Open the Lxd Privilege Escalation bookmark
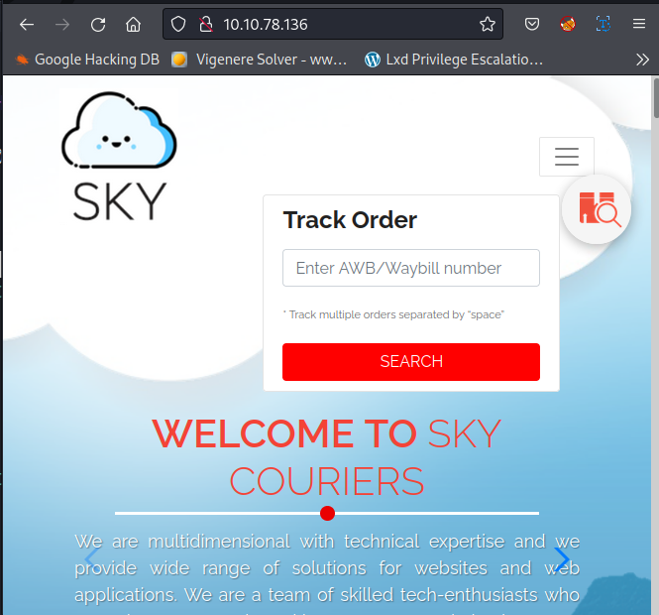Viewport: 659px width, 615px height. pos(454,60)
